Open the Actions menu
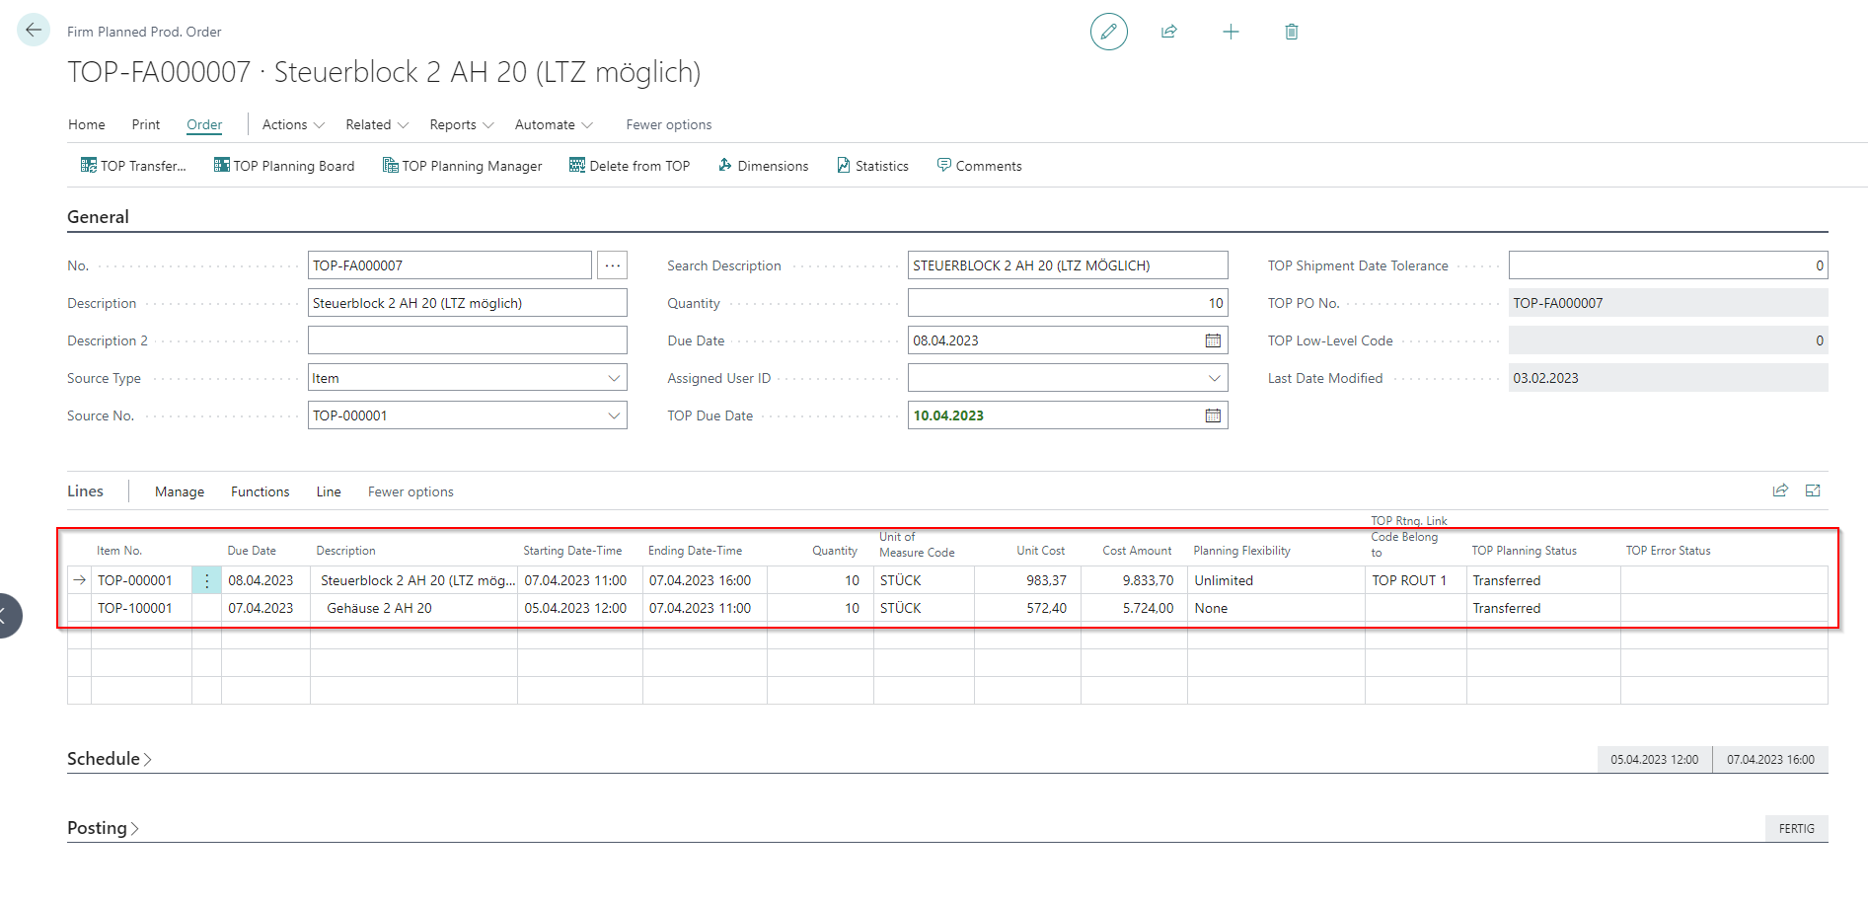1868x904 pixels. tap(292, 124)
